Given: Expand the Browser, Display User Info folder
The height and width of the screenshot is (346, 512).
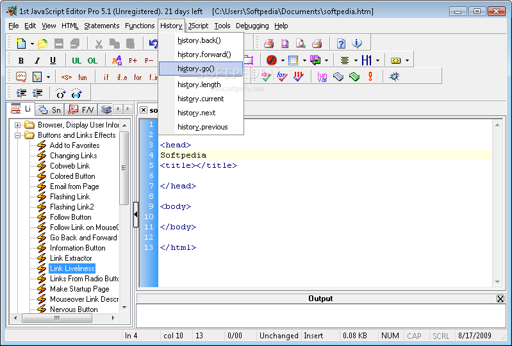Looking at the screenshot, I should [x=18, y=125].
